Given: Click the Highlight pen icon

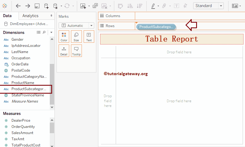Looking at the screenshot, I should point(153,6).
